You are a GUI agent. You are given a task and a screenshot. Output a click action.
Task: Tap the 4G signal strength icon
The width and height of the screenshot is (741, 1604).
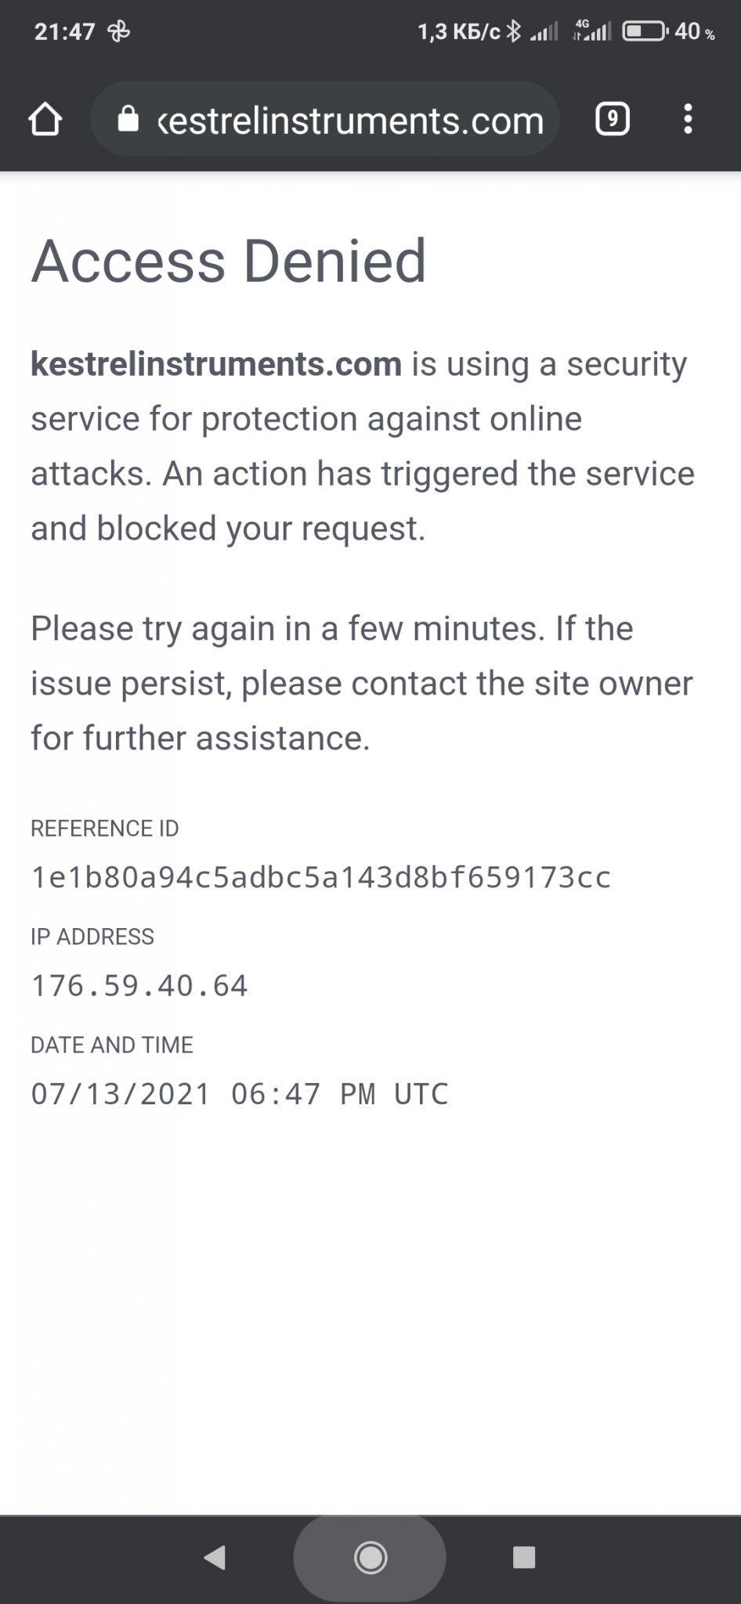pos(592,31)
